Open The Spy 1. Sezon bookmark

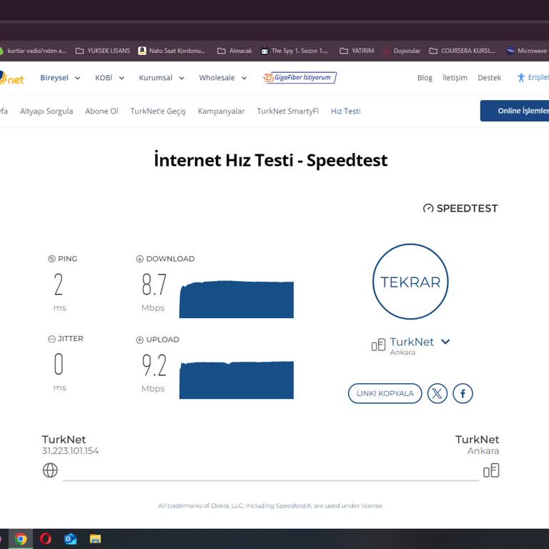tap(295, 51)
